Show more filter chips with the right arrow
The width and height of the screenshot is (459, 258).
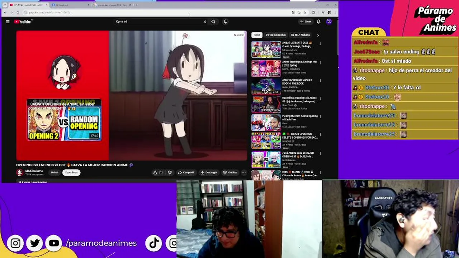click(x=318, y=35)
